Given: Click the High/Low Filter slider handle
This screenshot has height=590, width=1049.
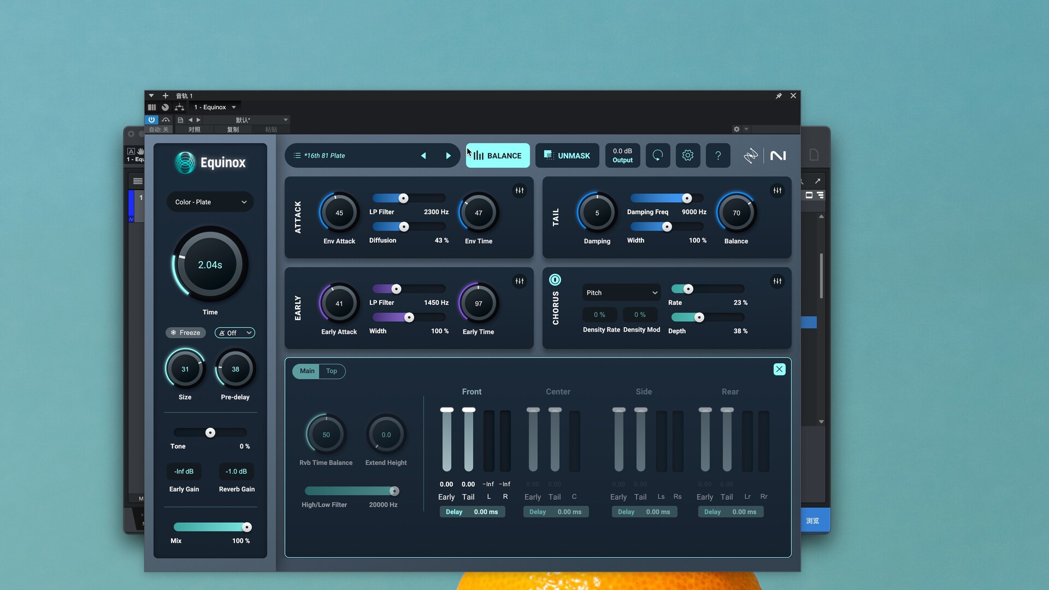Looking at the screenshot, I should pyautogui.click(x=394, y=491).
